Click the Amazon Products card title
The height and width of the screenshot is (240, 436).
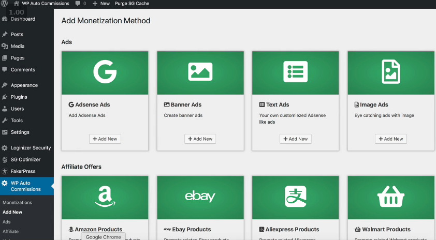pyautogui.click(x=95, y=229)
